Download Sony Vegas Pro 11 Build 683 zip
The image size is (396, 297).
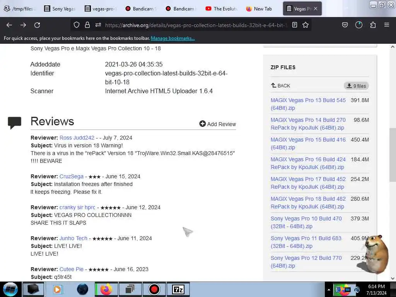click(x=306, y=242)
